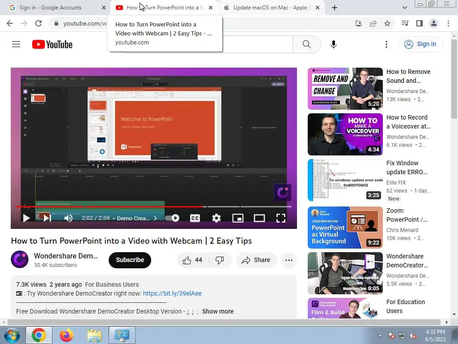Open YouTube settings three-dot menu near Sign in
The image size is (458, 344).
(x=386, y=44)
